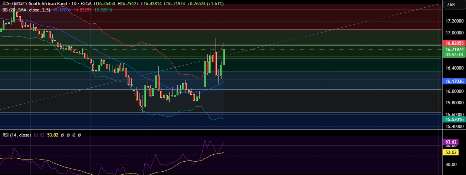The width and height of the screenshot is (466, 175).
Task: Click the high price H16.79127
Action: pyautogui.click(x=129, y=3)
